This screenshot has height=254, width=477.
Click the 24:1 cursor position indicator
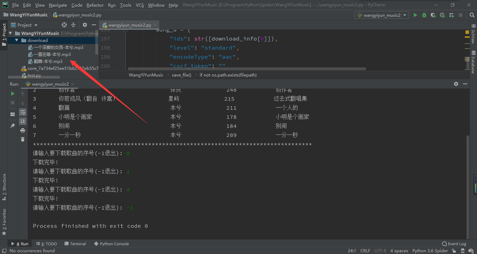pyautogui.click(x=352, y=251)
